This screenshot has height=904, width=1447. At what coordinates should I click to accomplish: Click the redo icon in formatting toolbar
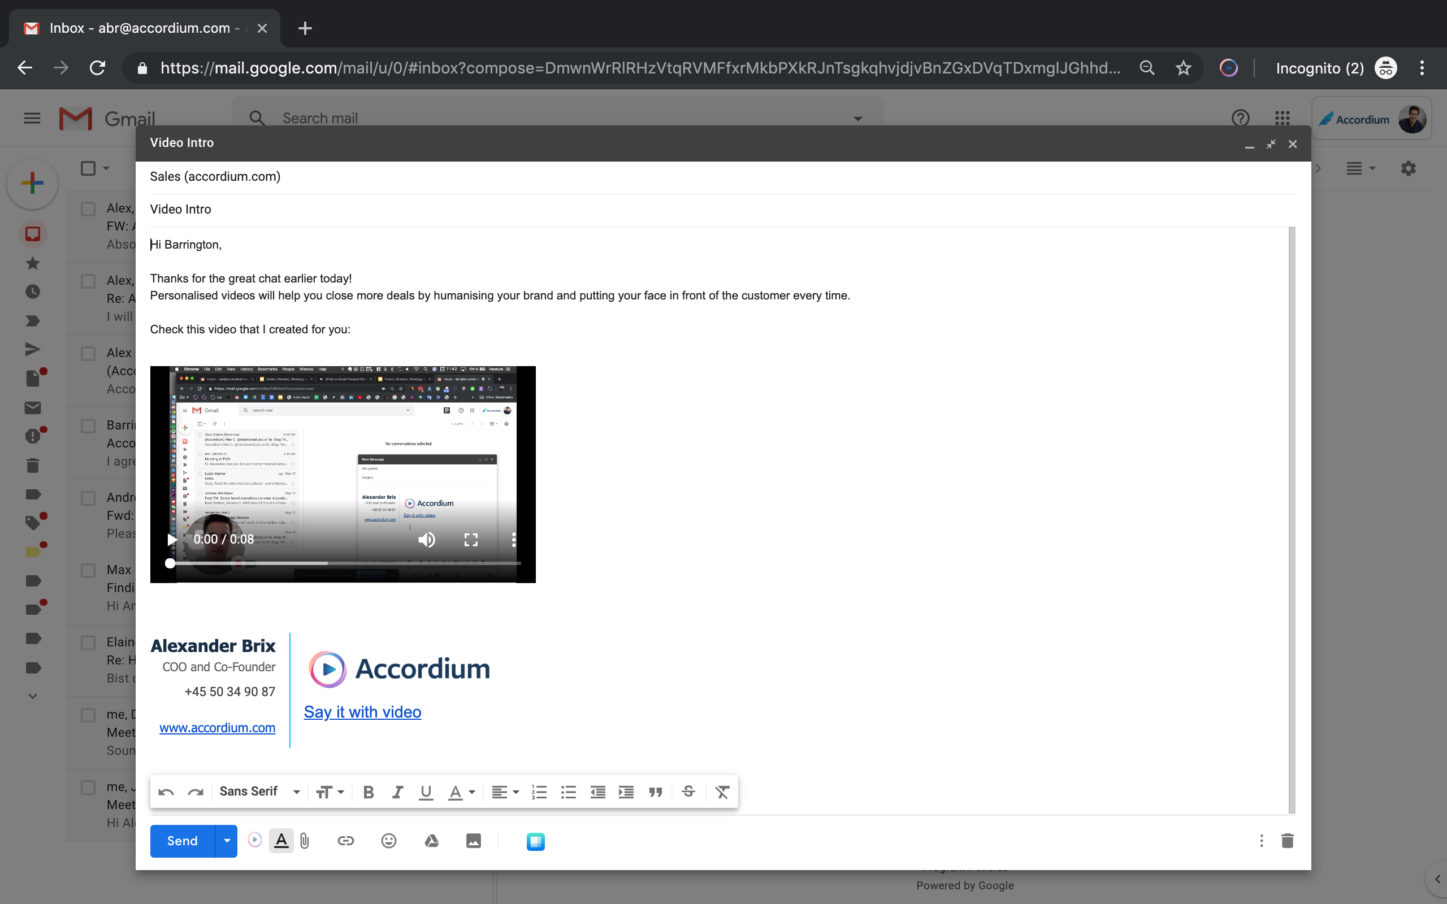tap(196, 792)
